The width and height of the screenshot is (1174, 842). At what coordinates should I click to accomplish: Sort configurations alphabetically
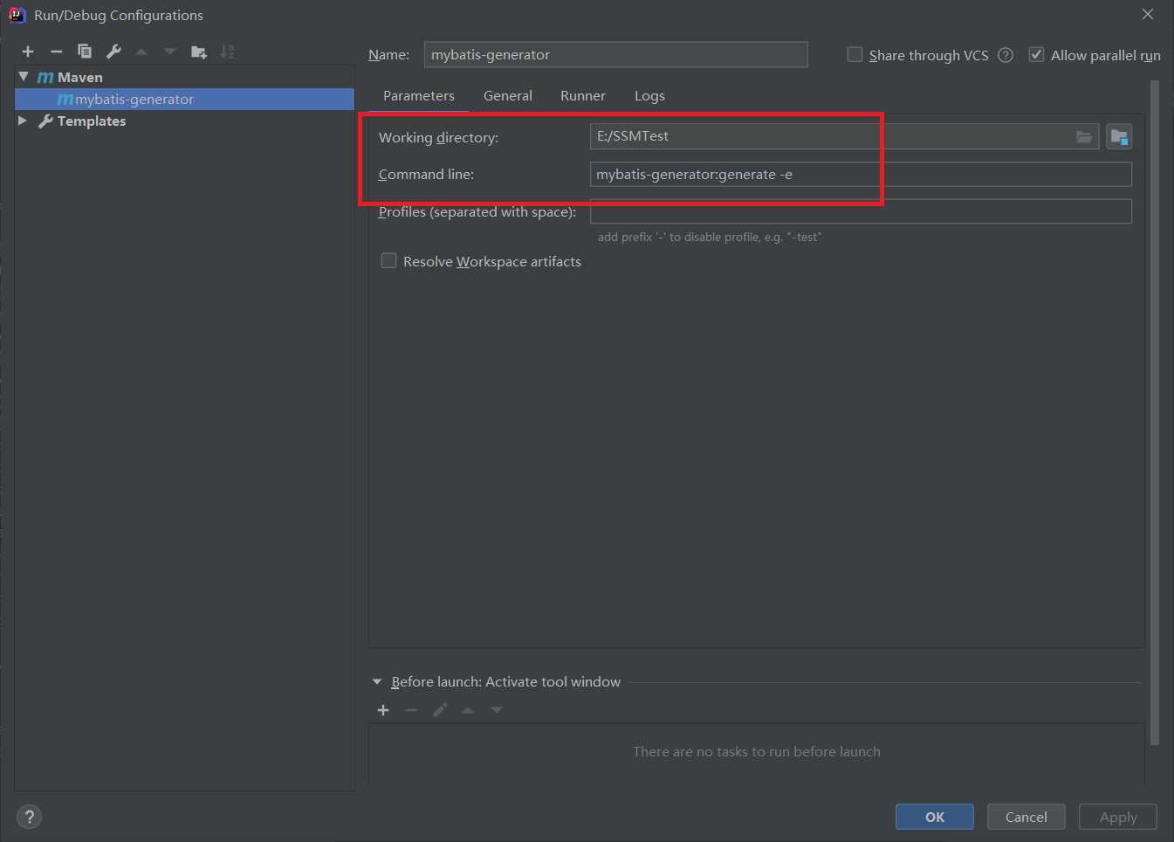tap(228, 52)
